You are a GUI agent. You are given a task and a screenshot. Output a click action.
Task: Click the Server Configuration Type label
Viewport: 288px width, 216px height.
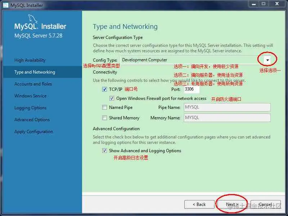[118, 38]
